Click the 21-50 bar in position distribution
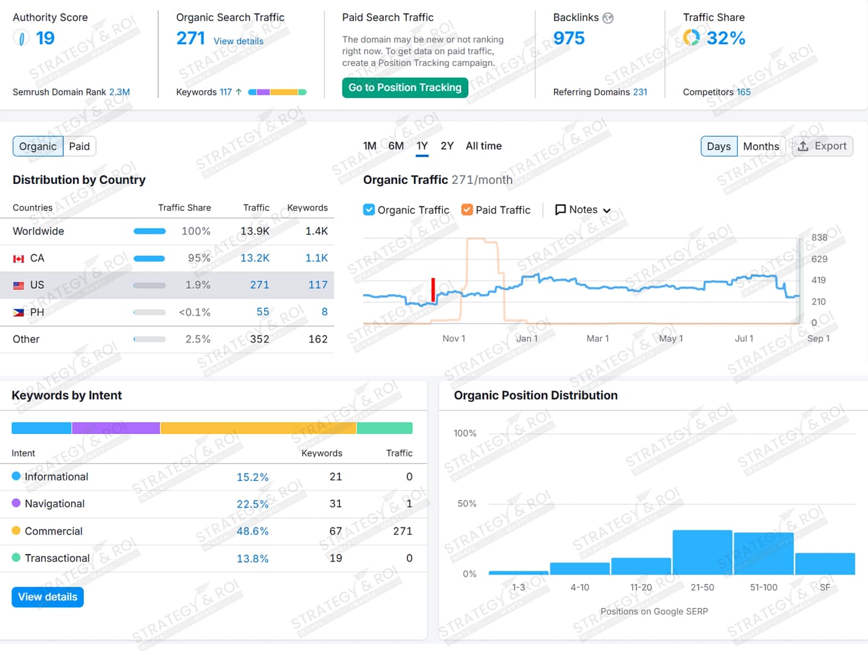This screenshot has height=651, width=868. click(x=702, y=552)
